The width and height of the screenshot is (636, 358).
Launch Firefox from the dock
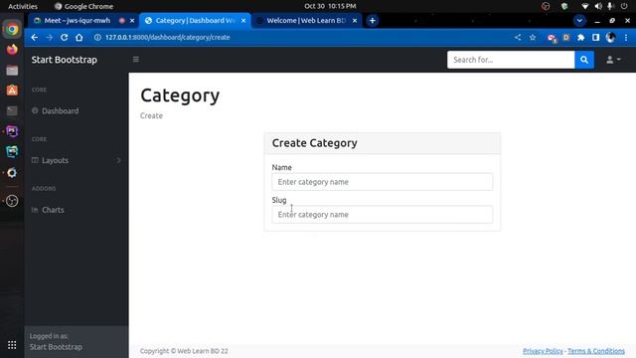click(12, 50)
